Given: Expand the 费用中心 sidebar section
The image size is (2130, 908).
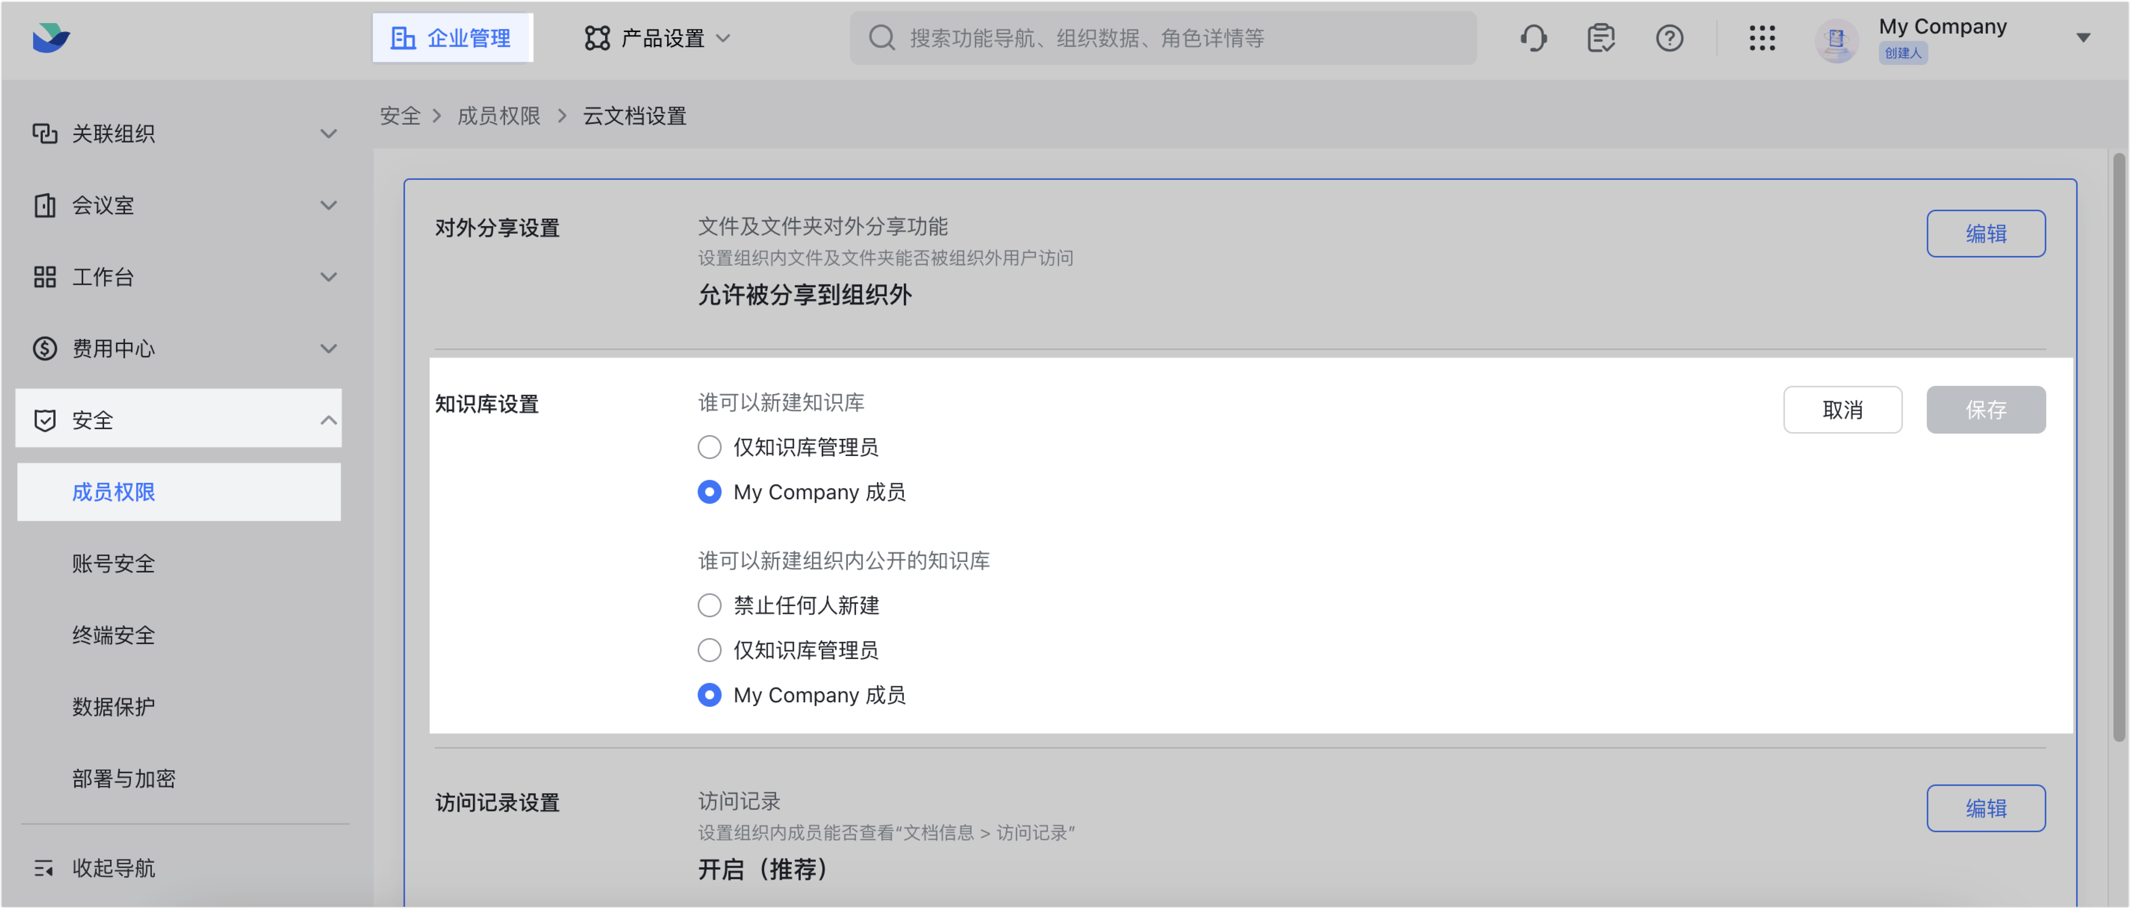Looking at the screenshot, I should pos(328,349).
